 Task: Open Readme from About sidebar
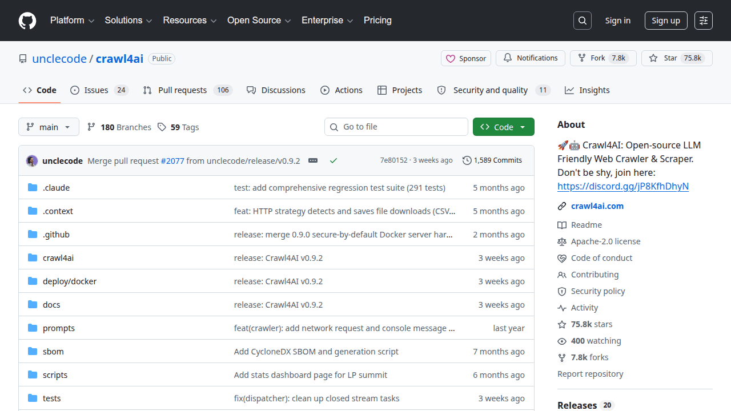coord(580,225)
